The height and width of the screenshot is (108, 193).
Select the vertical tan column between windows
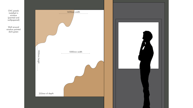click(108, 53)
